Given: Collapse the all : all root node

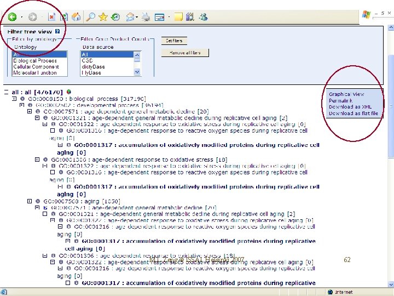Looking at the screenshot, I should [x=6, y=92].
